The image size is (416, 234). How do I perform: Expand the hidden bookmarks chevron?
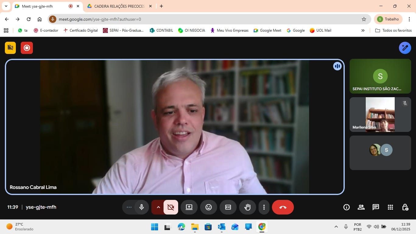[363, 30]
